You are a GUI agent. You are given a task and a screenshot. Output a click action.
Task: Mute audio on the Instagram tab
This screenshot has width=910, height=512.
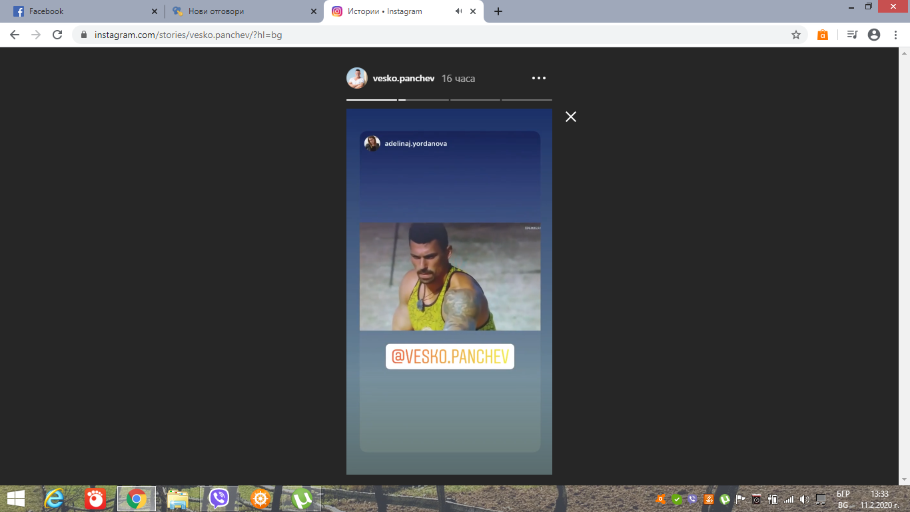[458, 11]
